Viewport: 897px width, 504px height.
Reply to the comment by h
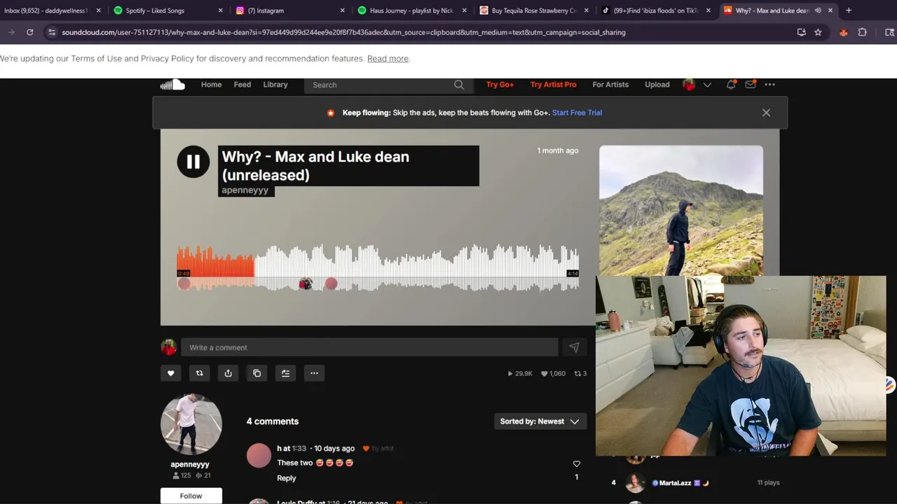point(287,478)
